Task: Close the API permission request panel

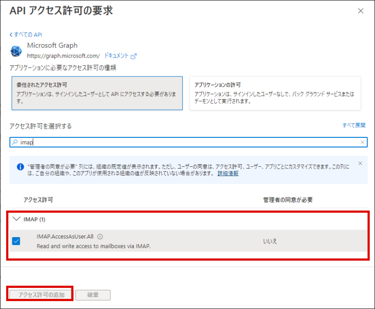Action: coord(360,11)
